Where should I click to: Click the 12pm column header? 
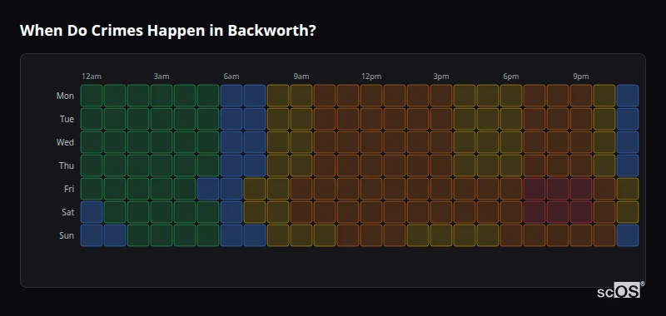coord(371,77)
